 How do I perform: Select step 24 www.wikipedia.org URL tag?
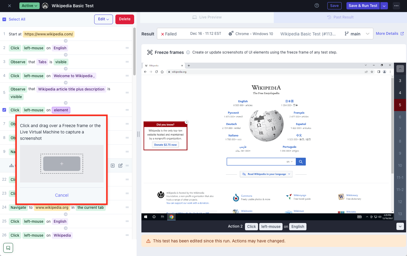pyautogui.click(x=52, y=208)
